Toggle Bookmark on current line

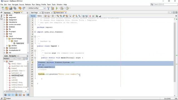80,16
